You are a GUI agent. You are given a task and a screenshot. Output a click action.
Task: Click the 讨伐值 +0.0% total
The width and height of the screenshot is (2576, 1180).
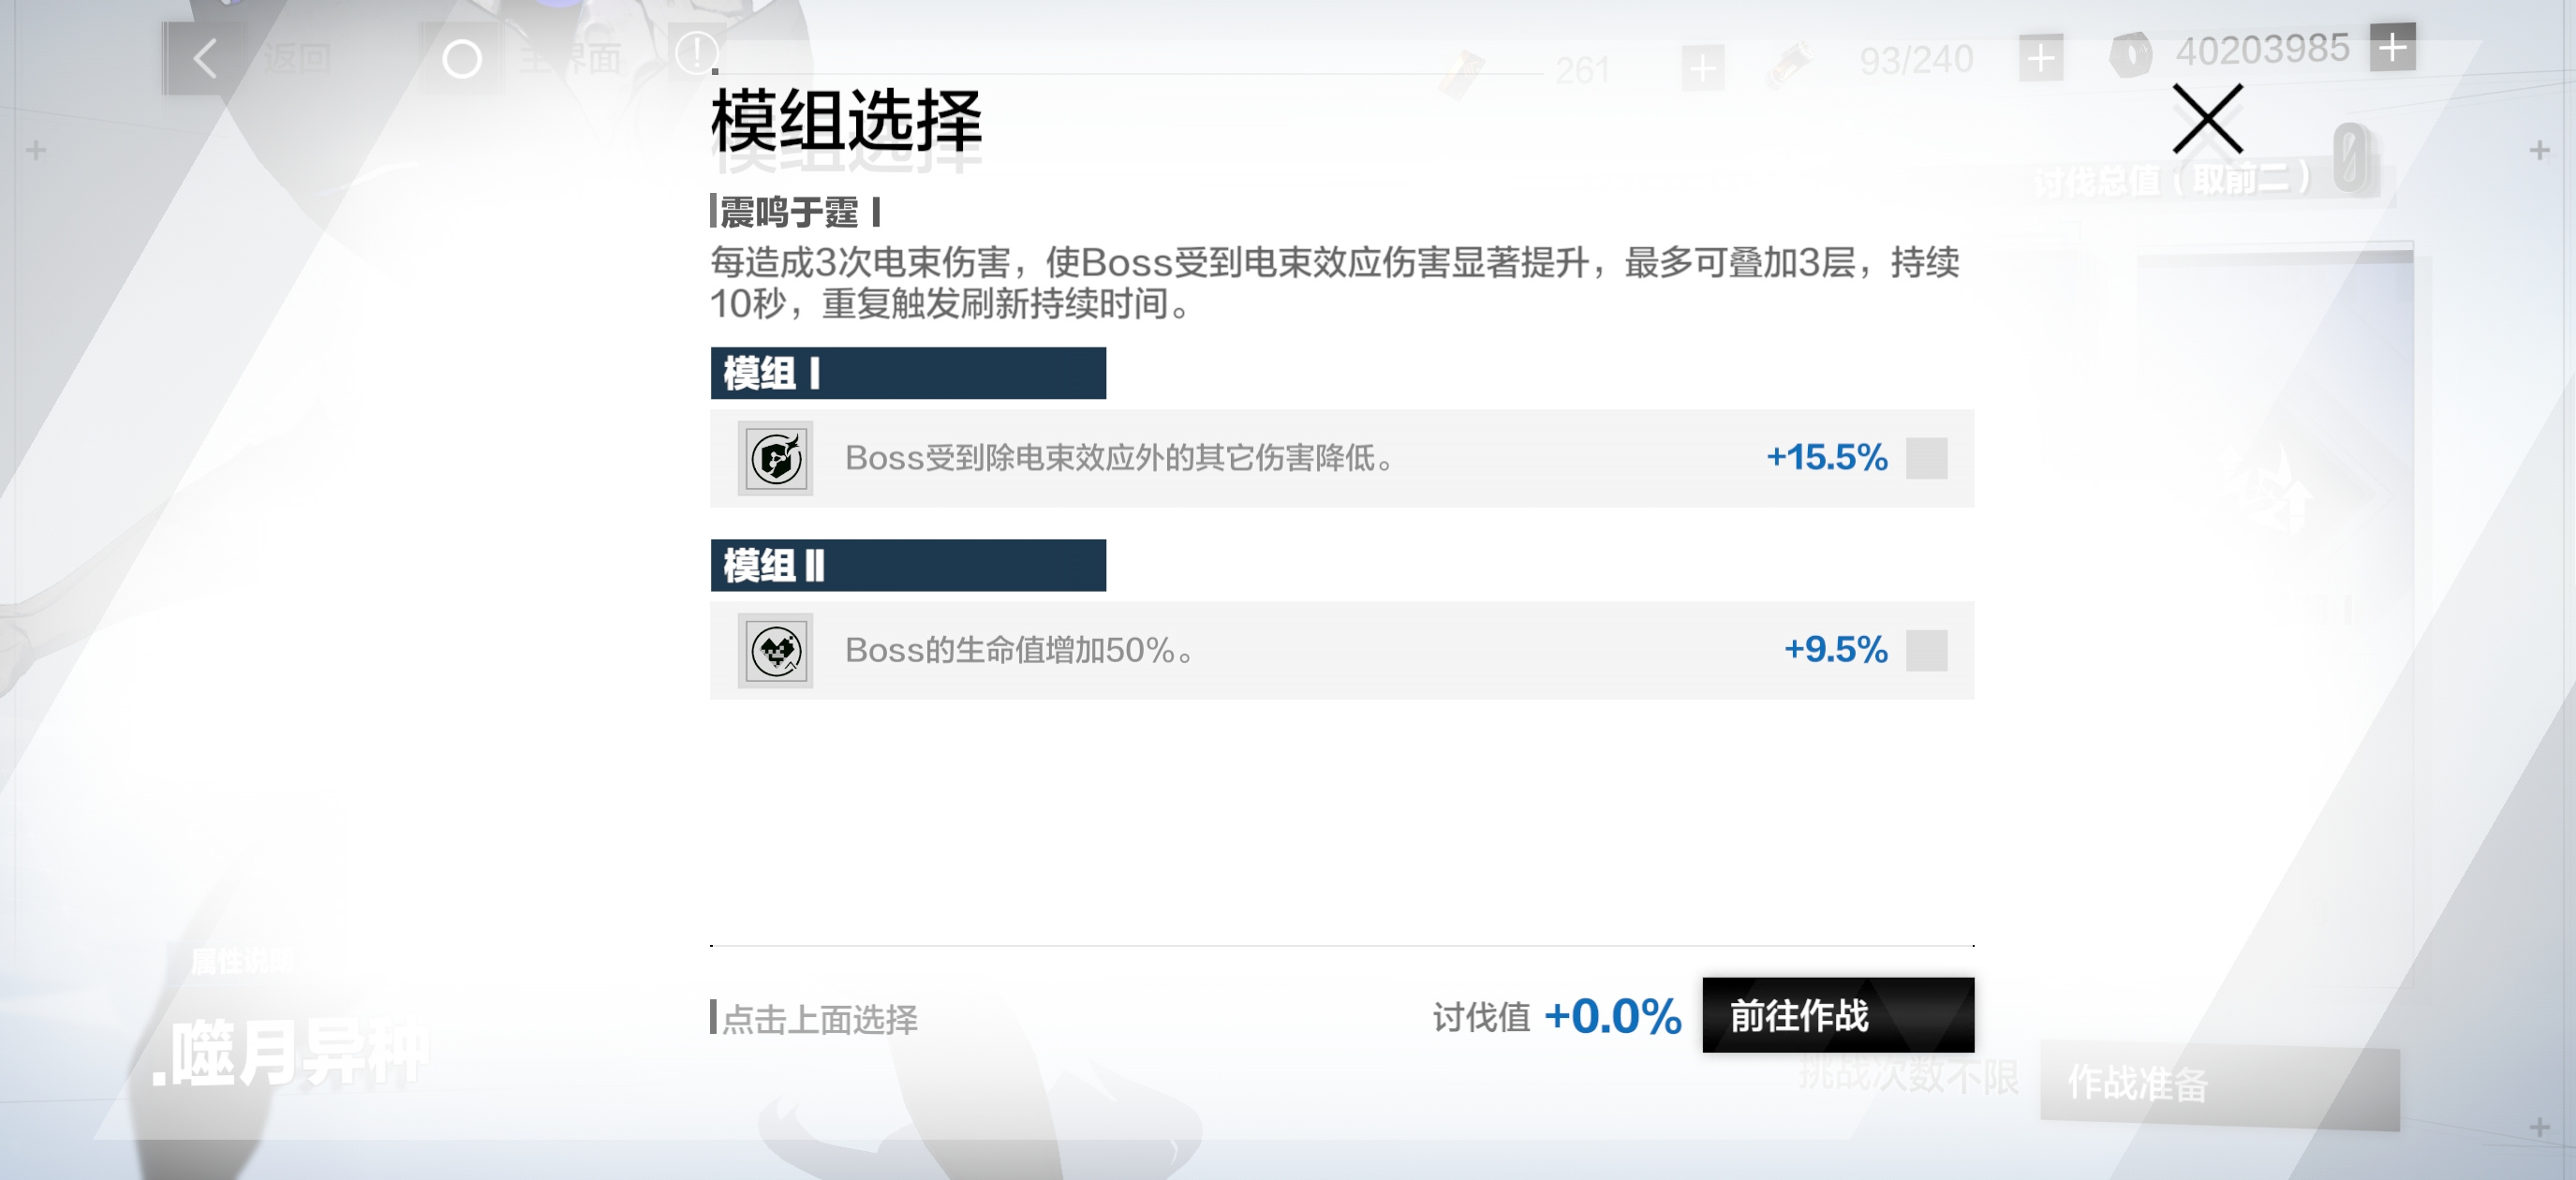1557,1017
